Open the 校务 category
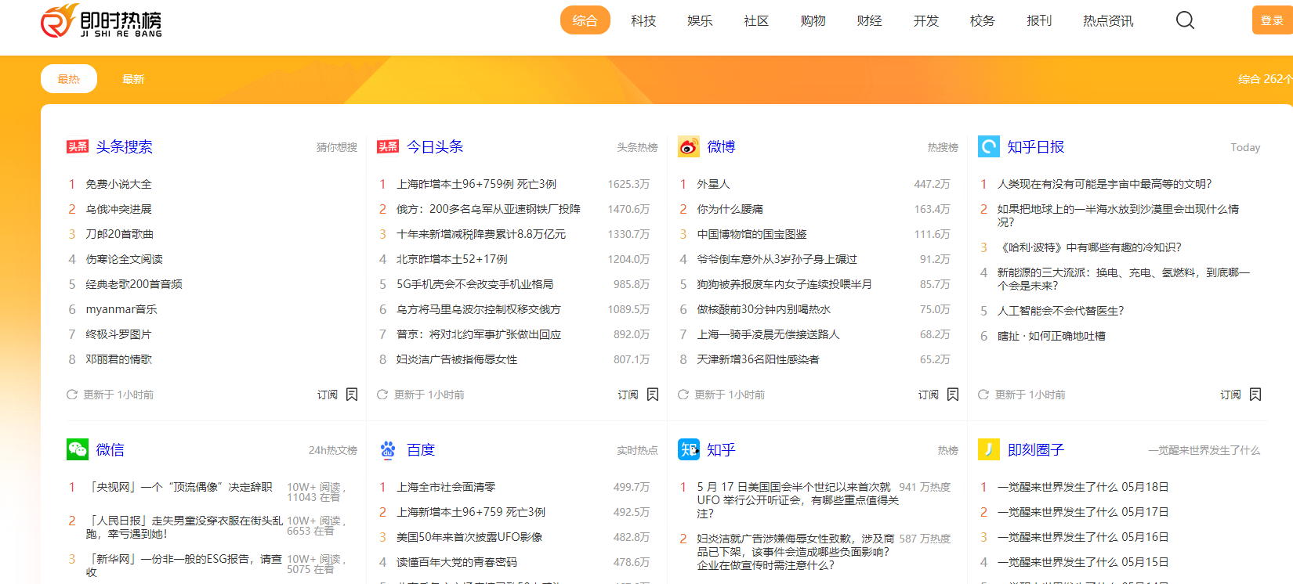This screenshot has height=584, width=1293. (982, 20)
